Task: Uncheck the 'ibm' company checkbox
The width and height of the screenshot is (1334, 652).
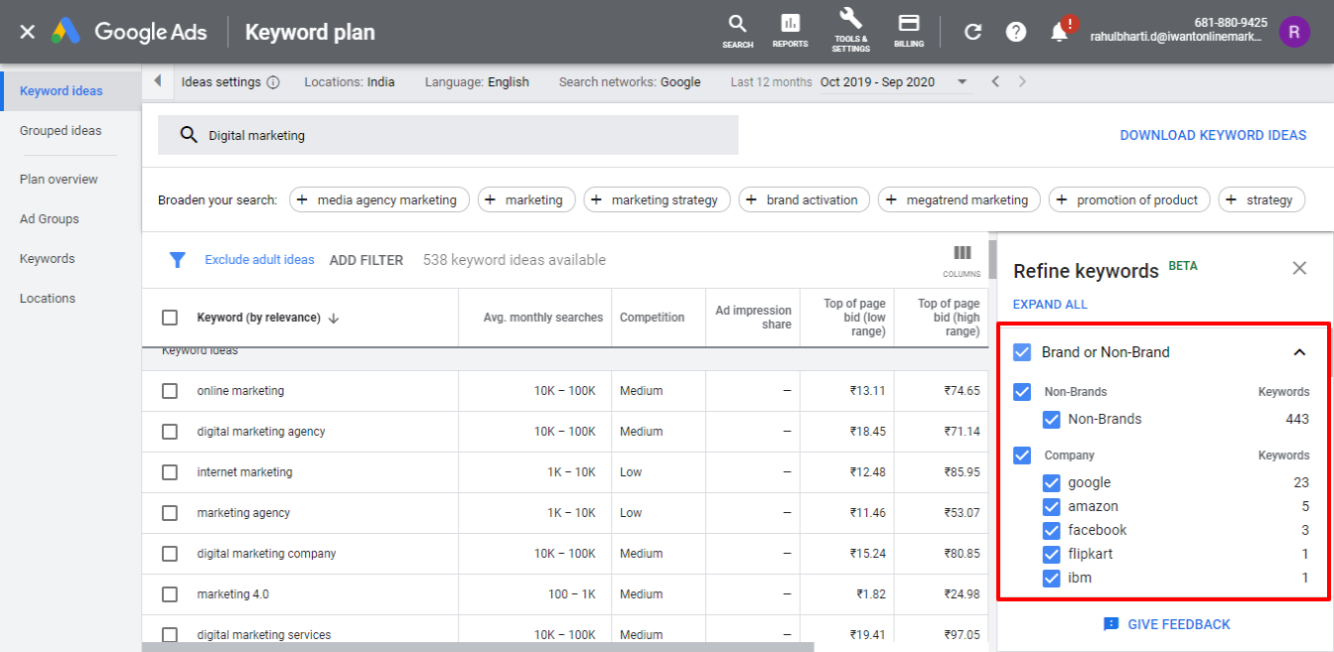Action: pyautogui.click(x=1052, y=579)
